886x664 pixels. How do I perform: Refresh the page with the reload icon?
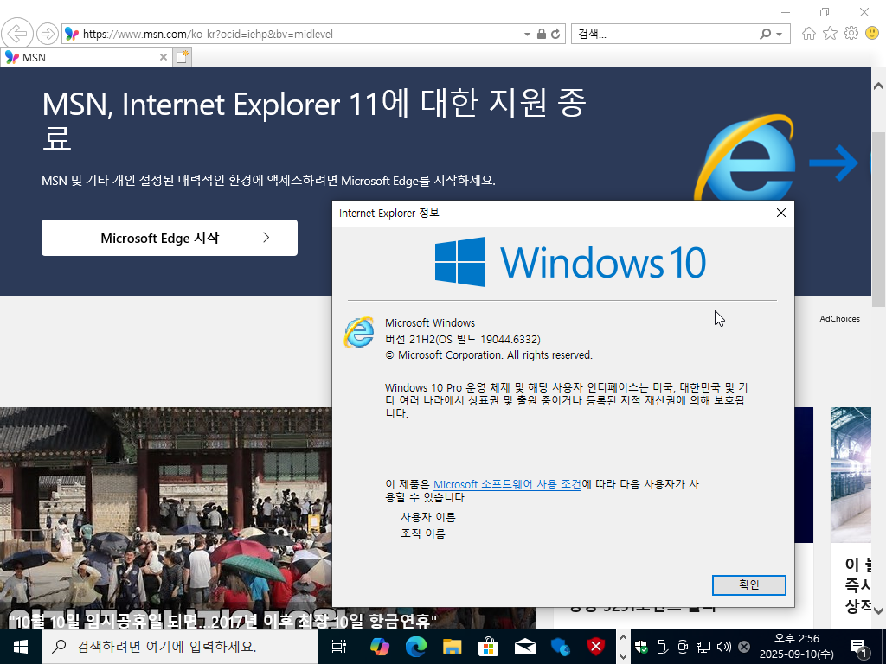556,34
